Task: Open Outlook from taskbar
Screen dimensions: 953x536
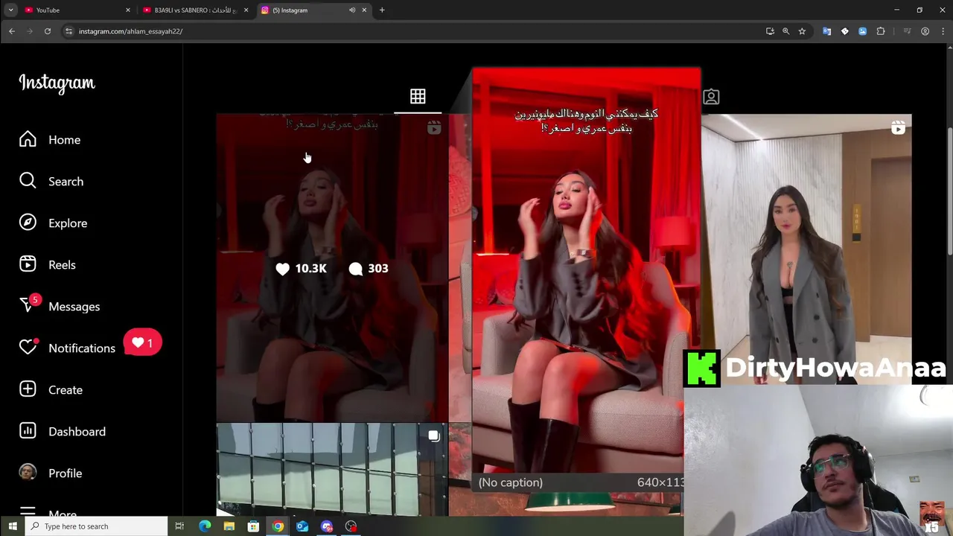Action: (302, 526)
